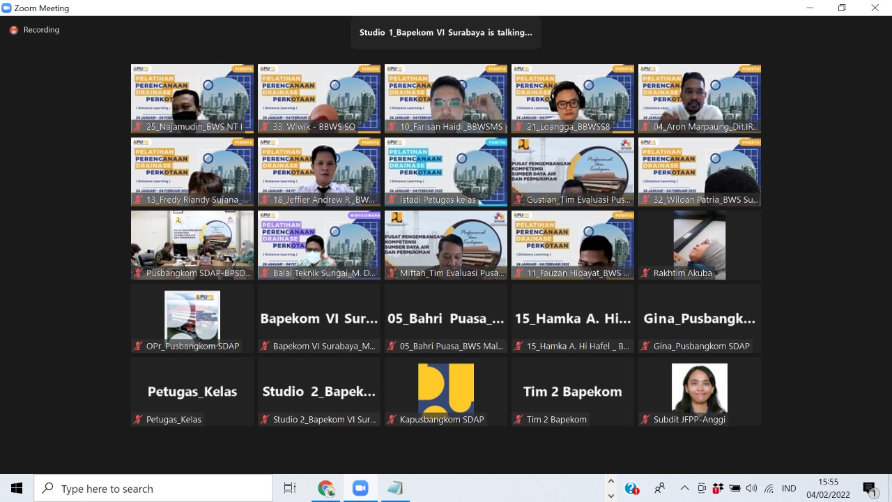Select the Rakhtim Akuba participant tile
This screenshot has height=502, width=892.
coord(699,245)
